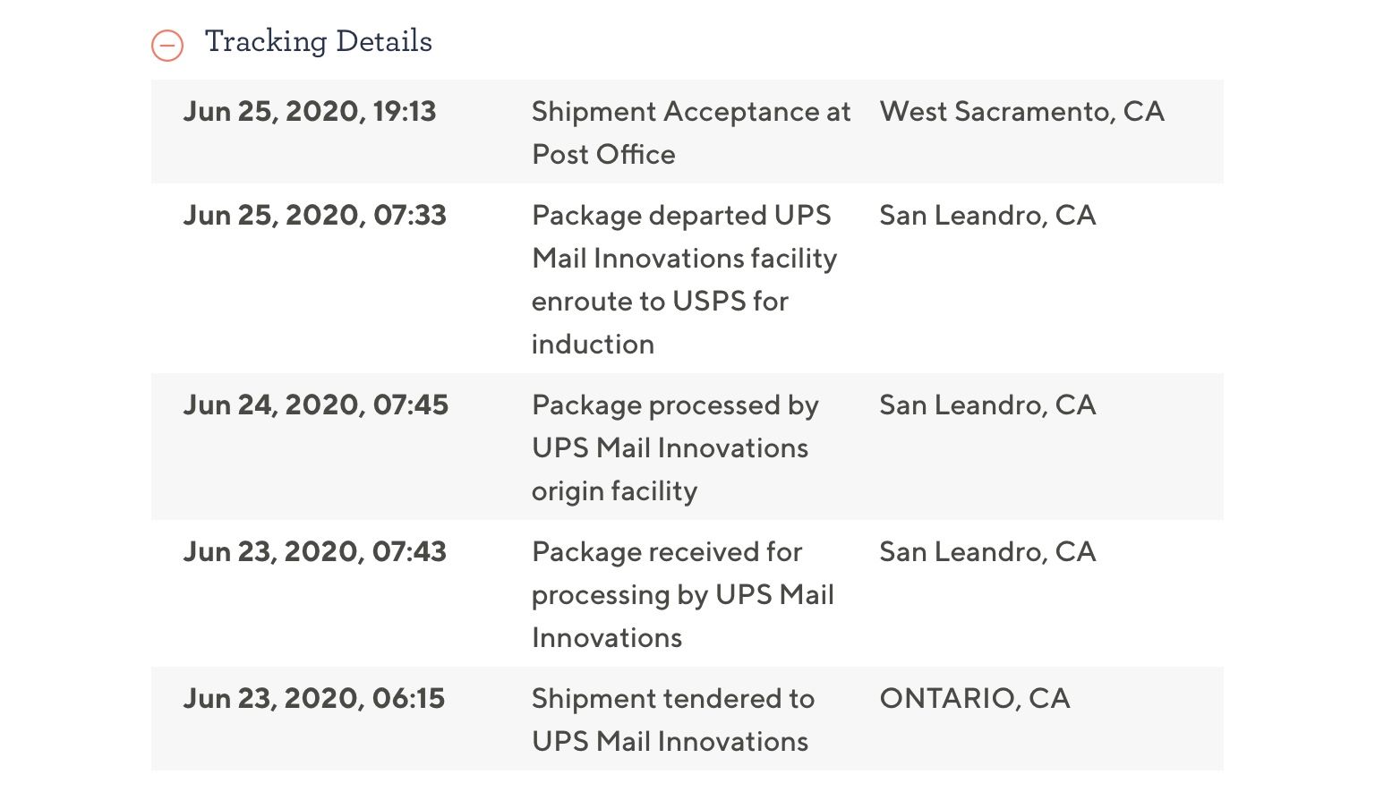The height and width of the screenshot is (792, 1375).
Task: Click the 'Package departed UPS' text line
Action: [681, 216]
